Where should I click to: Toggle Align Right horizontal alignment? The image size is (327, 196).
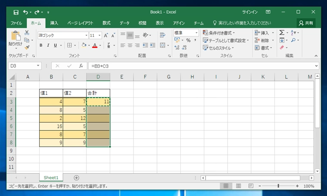pyautogui.click(x=137, y=45)
